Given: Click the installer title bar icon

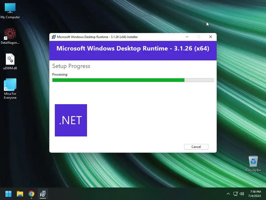Looking at the screenshot, I should [x=54, y=37].
